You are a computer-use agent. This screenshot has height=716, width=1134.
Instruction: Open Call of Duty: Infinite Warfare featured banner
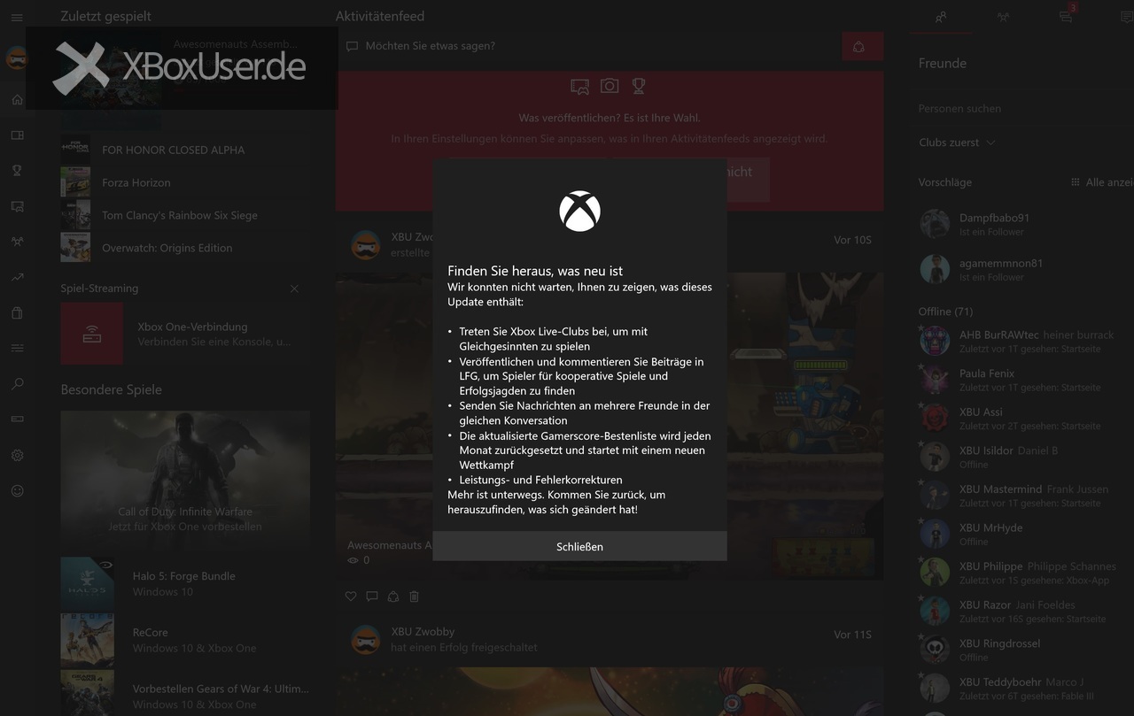pyautogui.click(x=185, y=481)
